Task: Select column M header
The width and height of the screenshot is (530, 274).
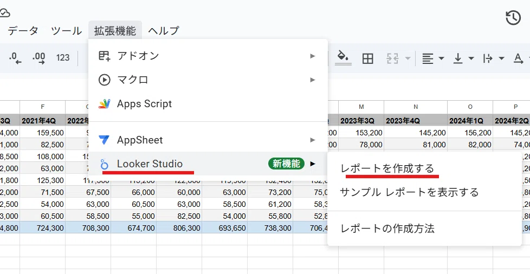Action: [x=361, y=107]
